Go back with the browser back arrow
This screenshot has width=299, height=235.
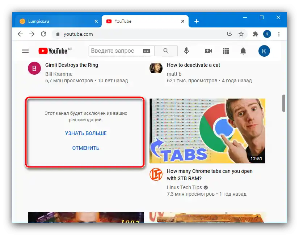pos(20,34)
